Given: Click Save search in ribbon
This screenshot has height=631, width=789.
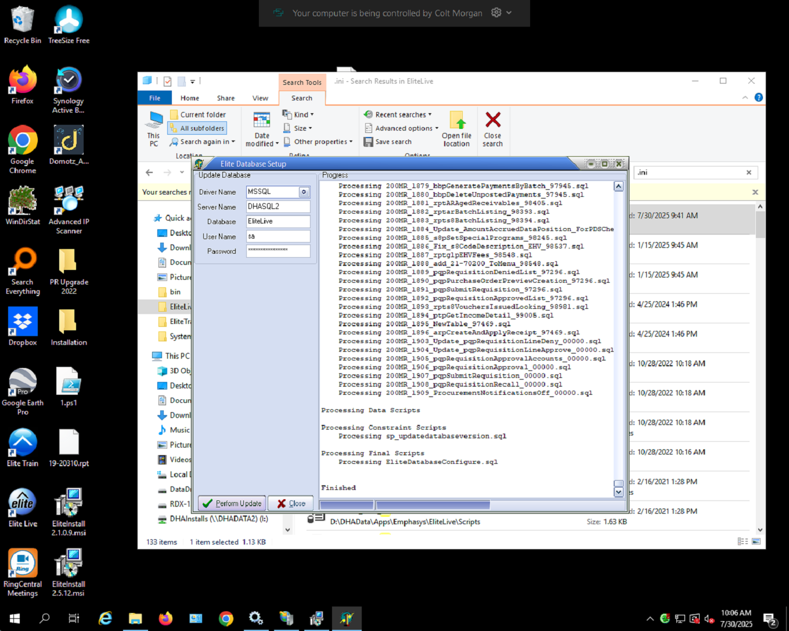Looking at the screenshot, I should click(x=388, y=142).
